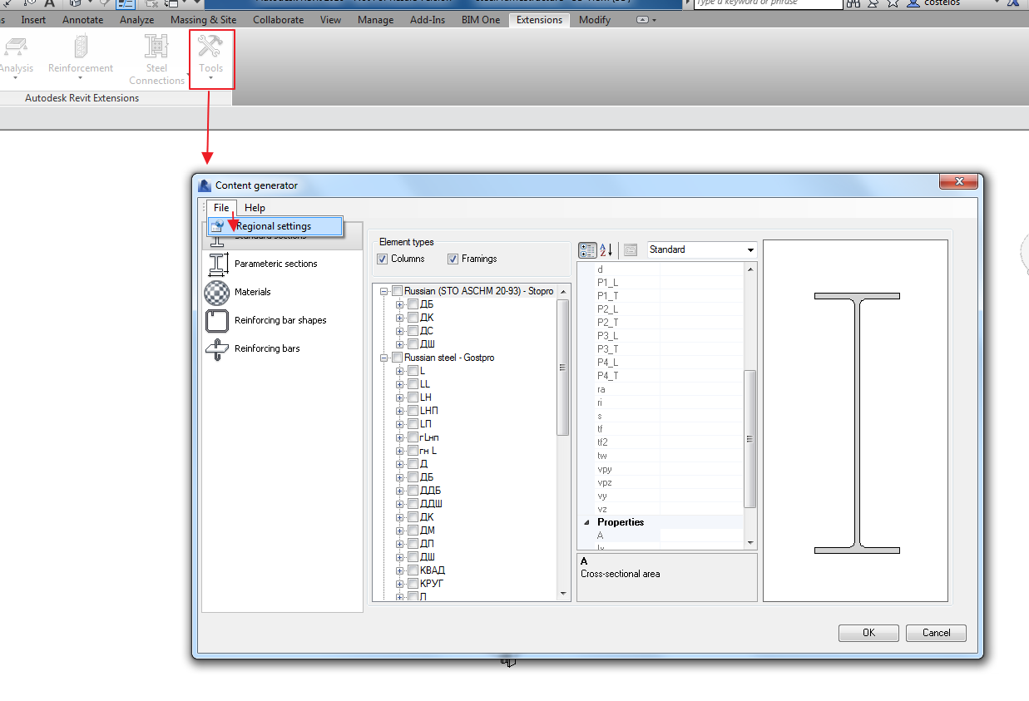
Task: Switch to the Extensions ribbon tab
Action: [x=539, y=20]
